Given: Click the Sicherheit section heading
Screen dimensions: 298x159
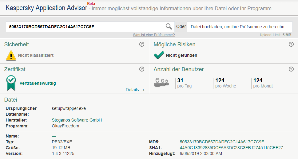Looking at the screenshot, I should (17, 45).
